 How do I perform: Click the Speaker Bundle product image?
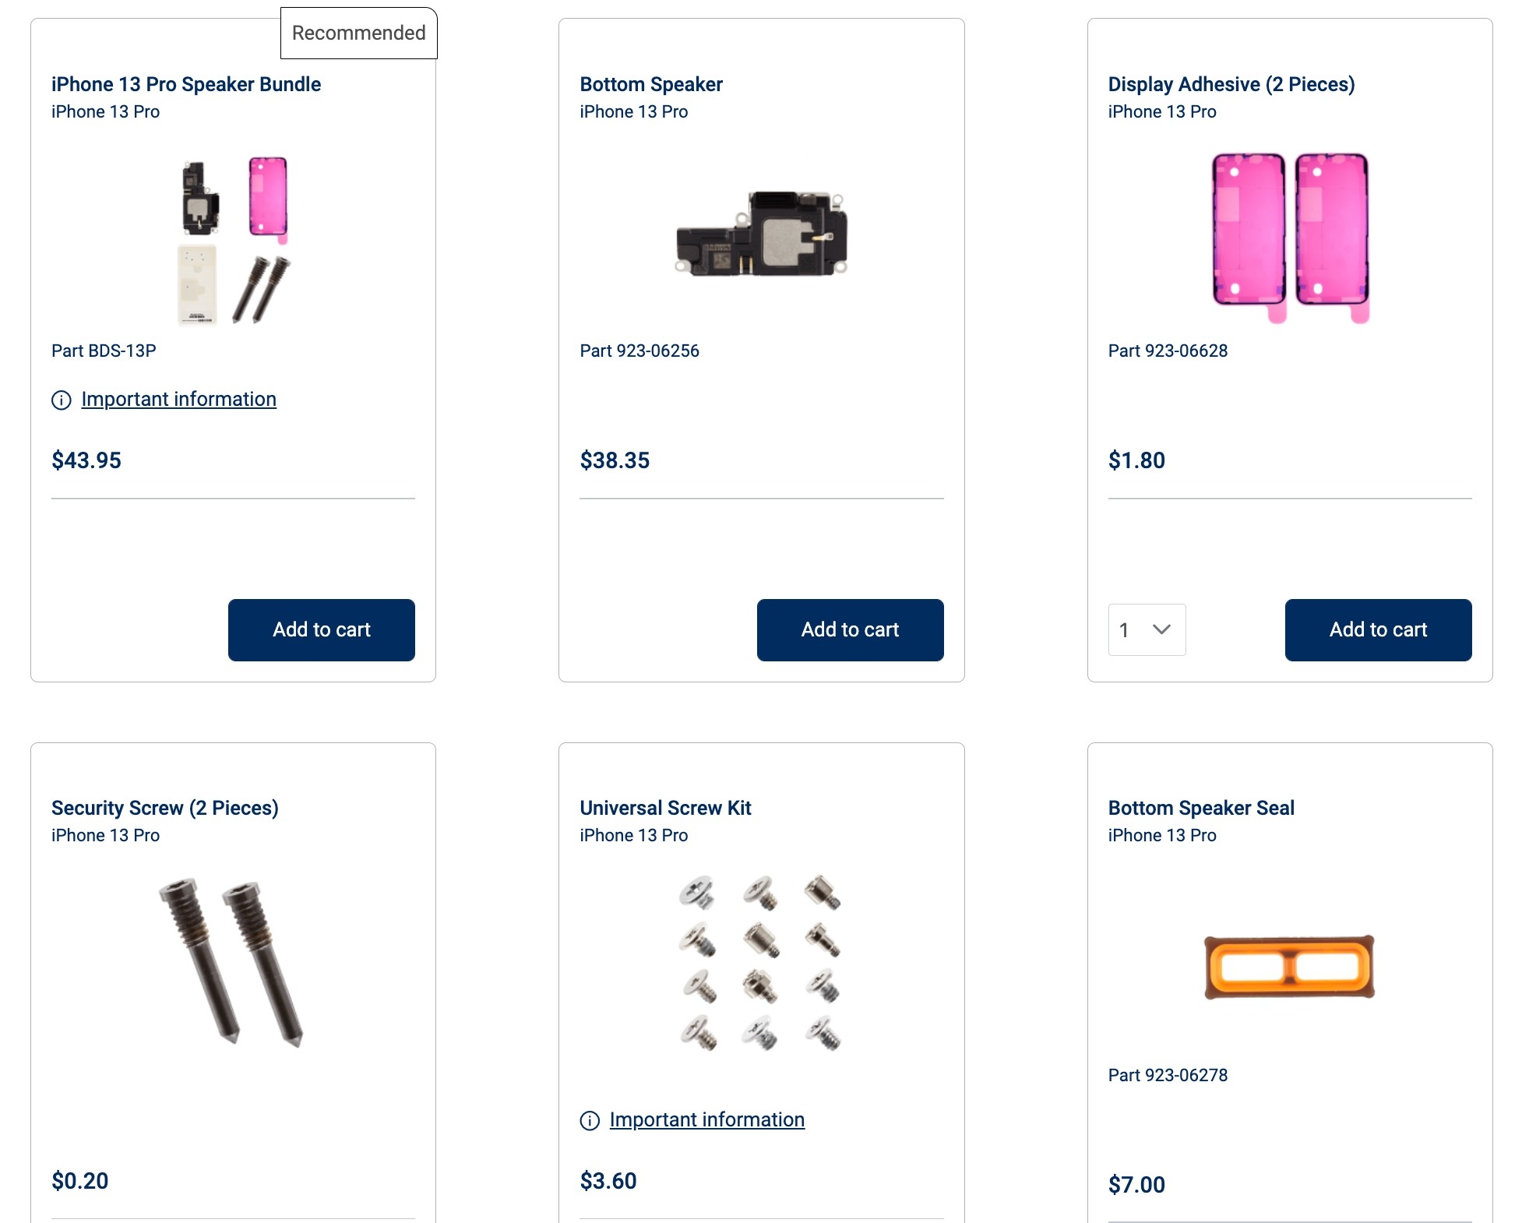233,240
